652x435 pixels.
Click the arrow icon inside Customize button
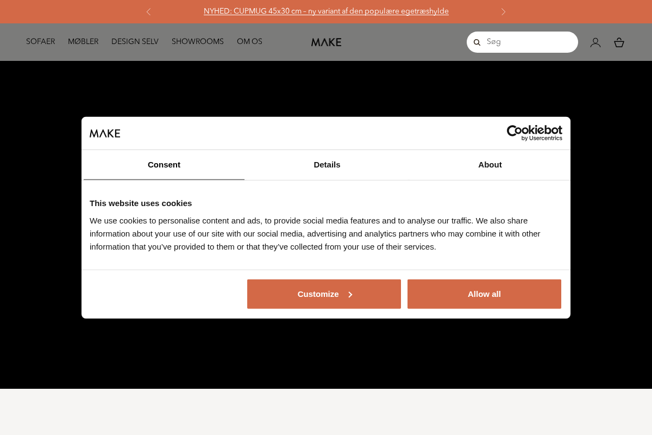click(350, 294)
